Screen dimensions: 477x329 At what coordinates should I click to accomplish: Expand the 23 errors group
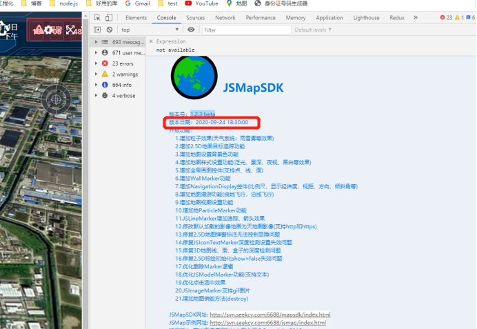coord(96,63)
